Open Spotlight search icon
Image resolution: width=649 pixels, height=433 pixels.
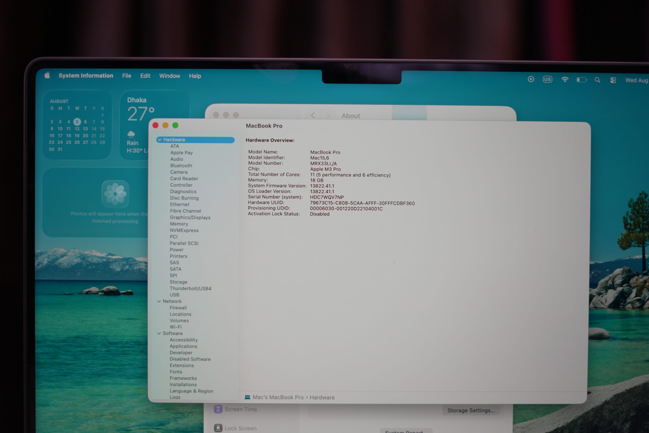click(x=597, y=80)
